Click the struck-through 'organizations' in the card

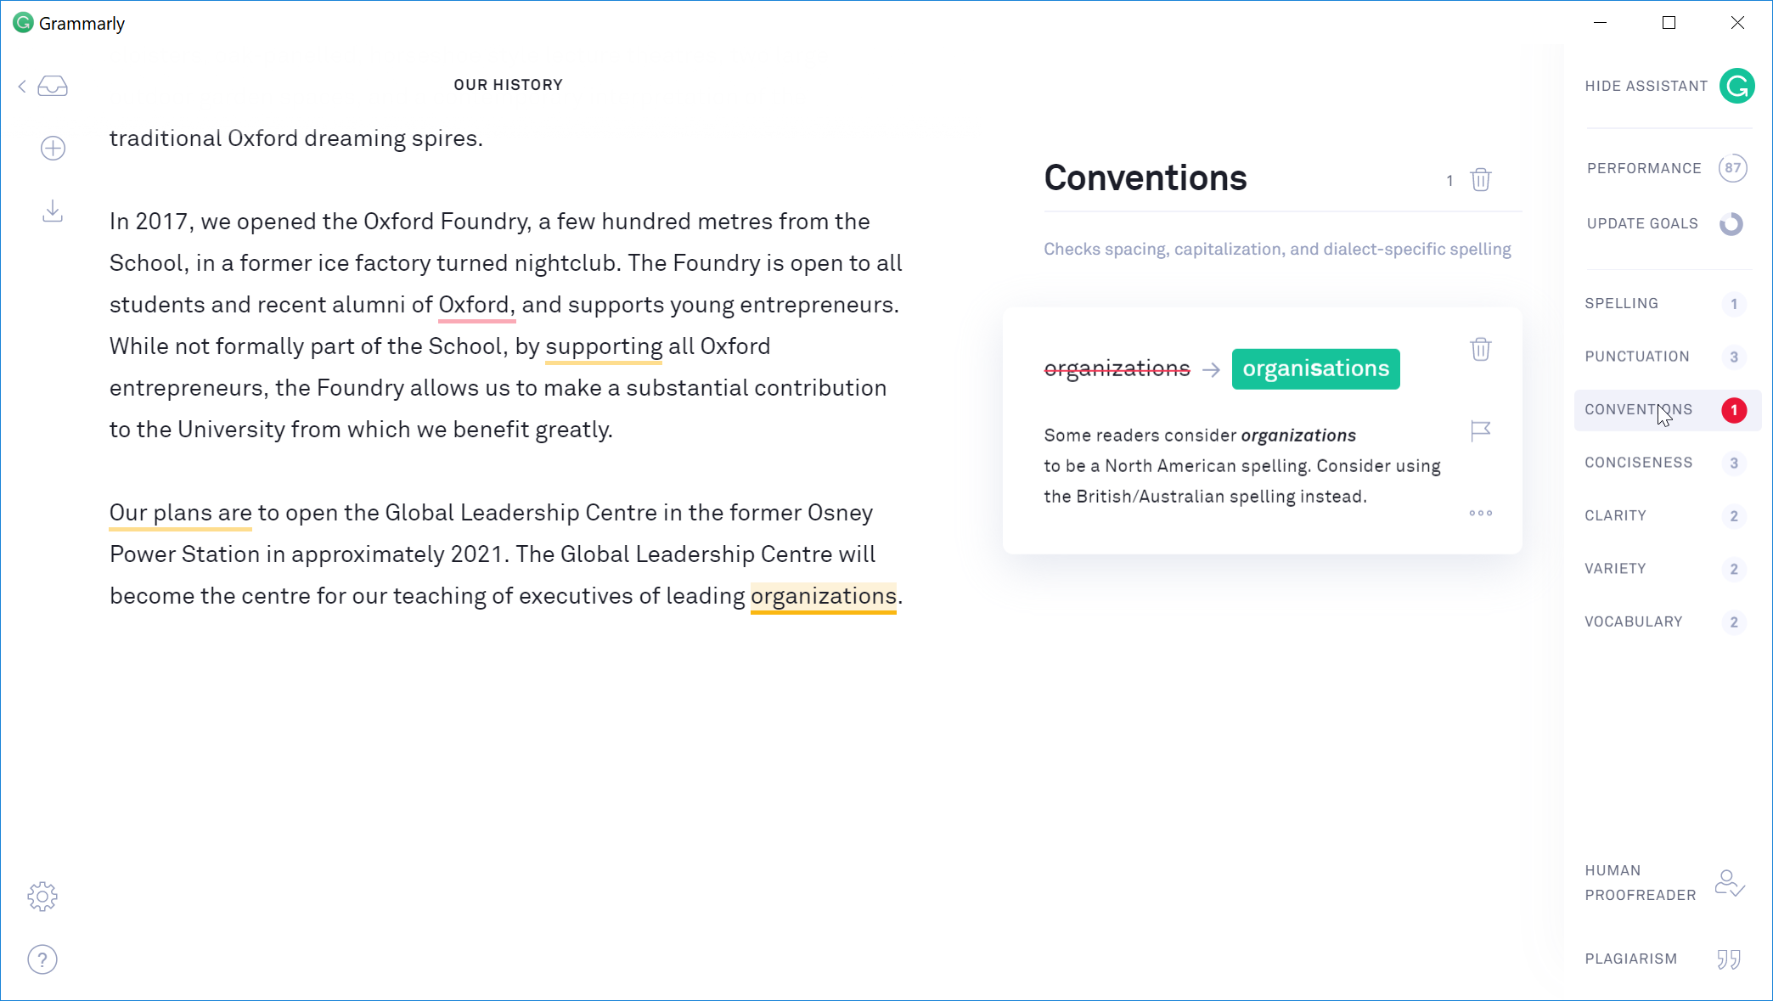pyautogui.click(x=1117, y=368)
